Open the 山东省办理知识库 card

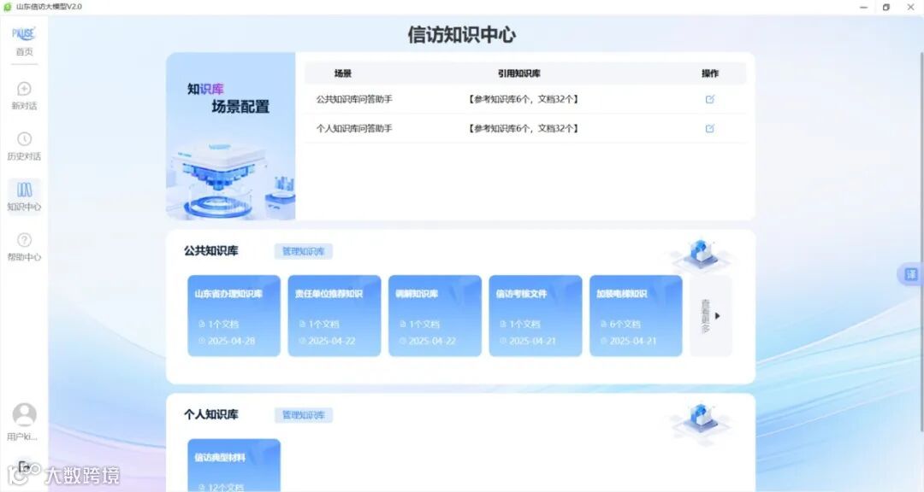coord(234,316)
